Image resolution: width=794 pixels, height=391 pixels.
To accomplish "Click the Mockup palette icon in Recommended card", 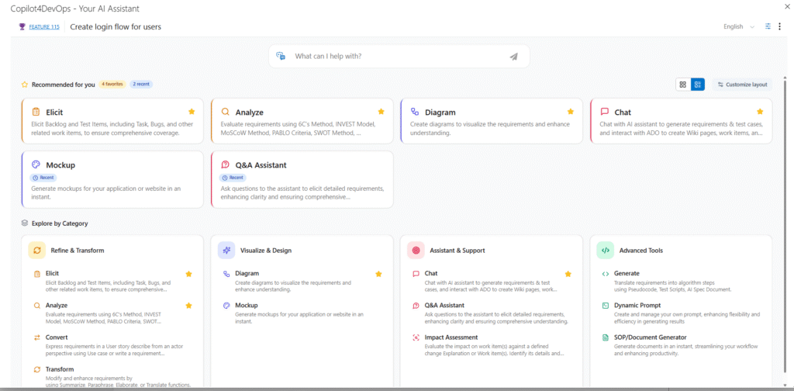I will (x=36, y=164).
